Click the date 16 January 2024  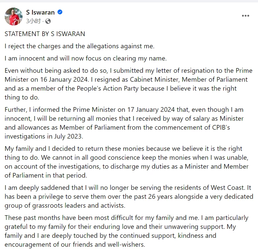[64, 80]
